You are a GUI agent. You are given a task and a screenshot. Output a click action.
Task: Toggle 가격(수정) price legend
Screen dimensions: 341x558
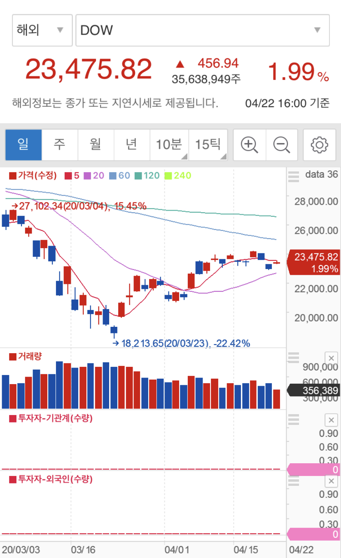[33, 176]
